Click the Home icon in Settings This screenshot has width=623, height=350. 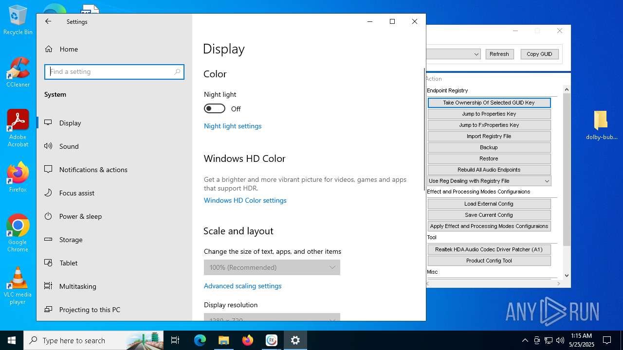point(48,49)
